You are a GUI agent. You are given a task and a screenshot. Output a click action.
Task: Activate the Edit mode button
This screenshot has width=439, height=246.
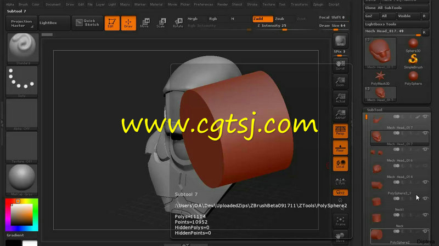tap(112, 23)
